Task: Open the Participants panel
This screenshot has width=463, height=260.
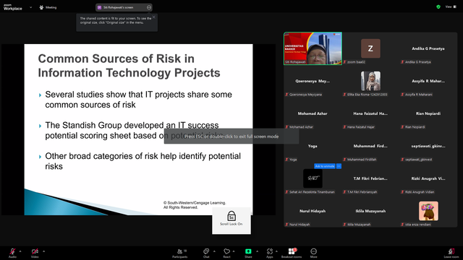Action: 180,253
